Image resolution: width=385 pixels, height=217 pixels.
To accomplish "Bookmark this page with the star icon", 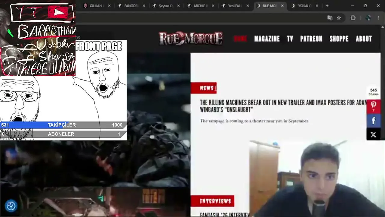I will [x=339, y=18].
